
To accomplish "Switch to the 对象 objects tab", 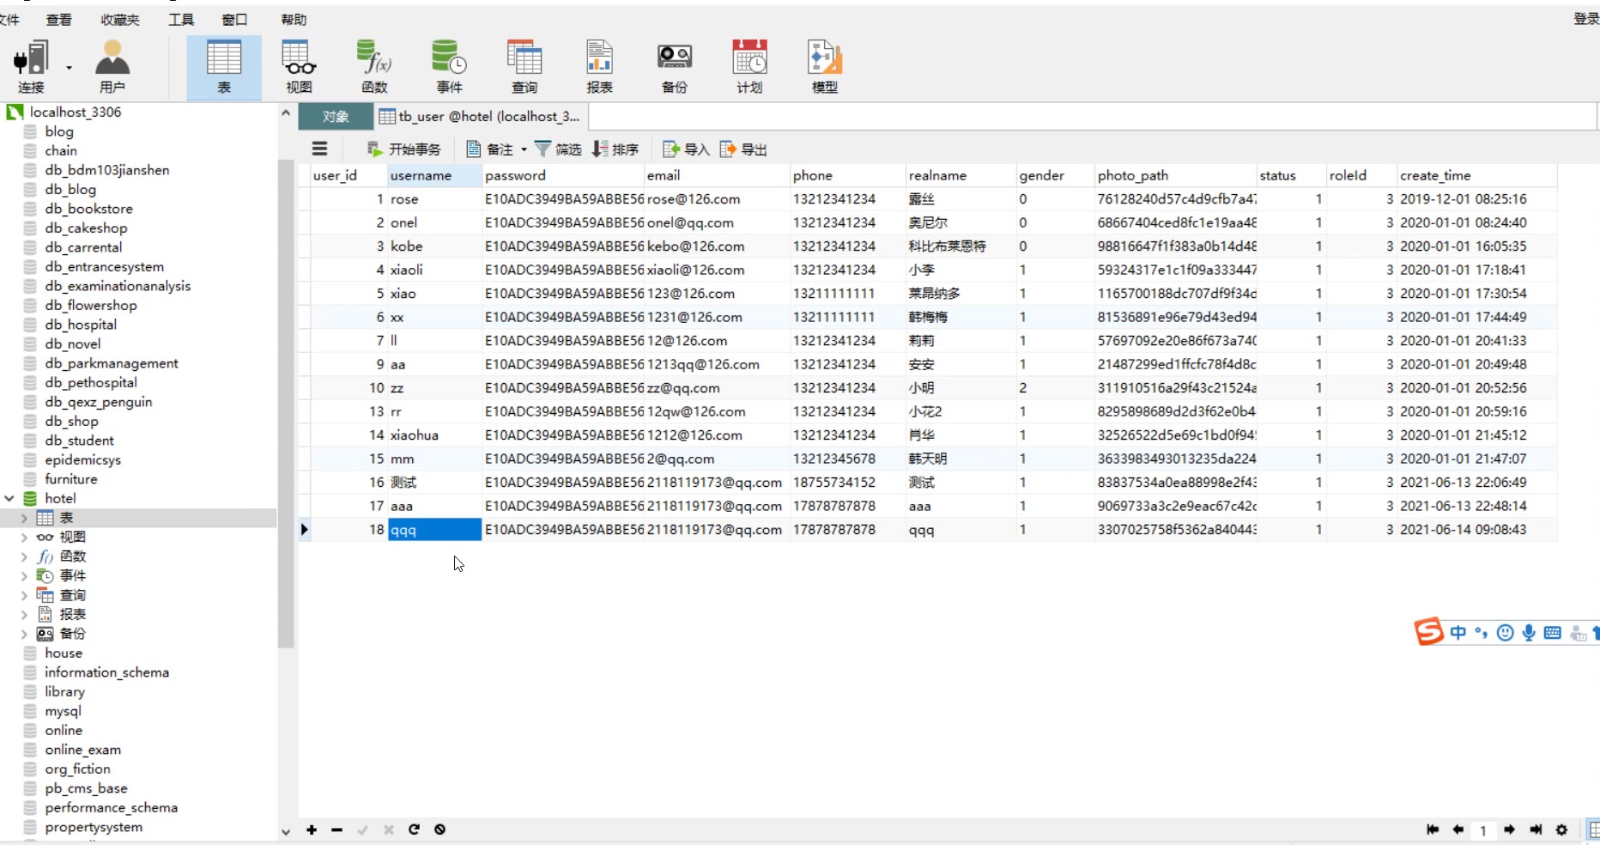I will click(x=336, y=116).
